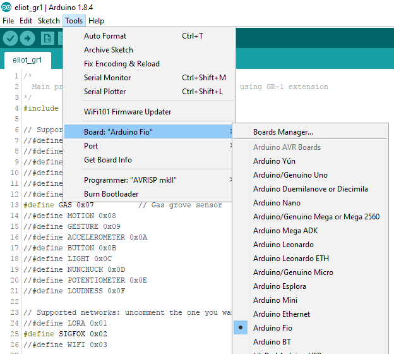
Task: Select Arduino Leonardo board
Action: pos(310,245)
